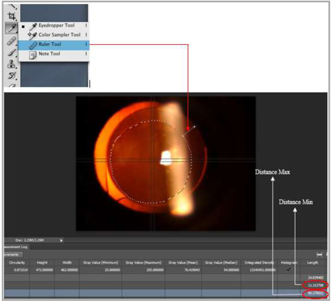Click the Circularity column header

(x=17, y=263)
